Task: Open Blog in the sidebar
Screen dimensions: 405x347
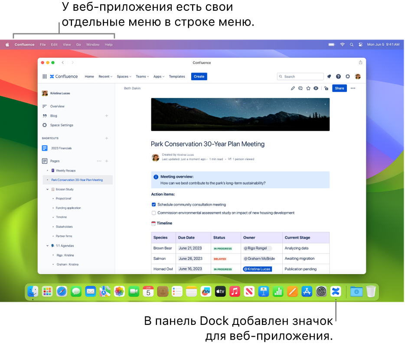Action: pos(54,116)
